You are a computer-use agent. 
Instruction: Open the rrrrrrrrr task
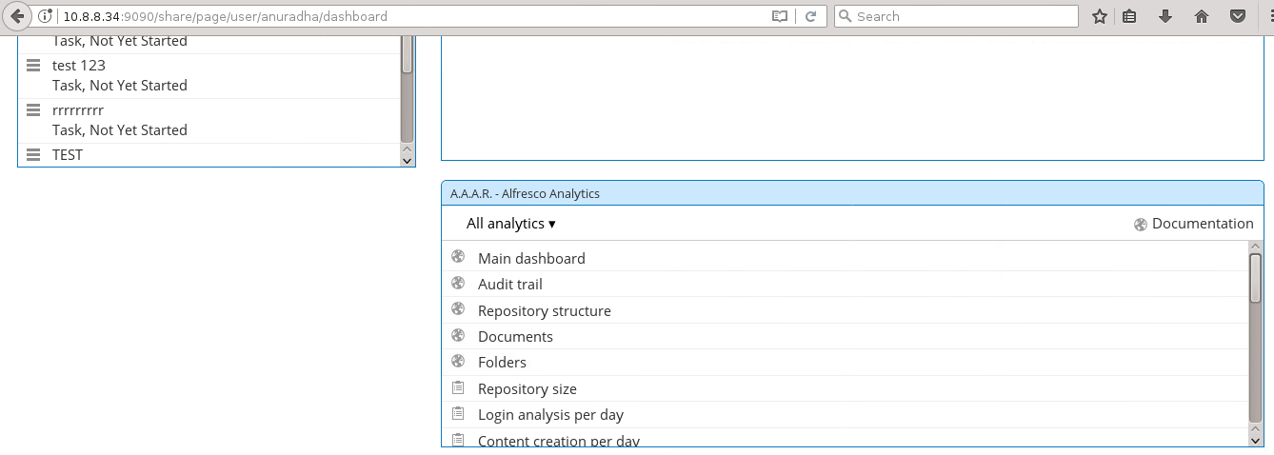78,110
